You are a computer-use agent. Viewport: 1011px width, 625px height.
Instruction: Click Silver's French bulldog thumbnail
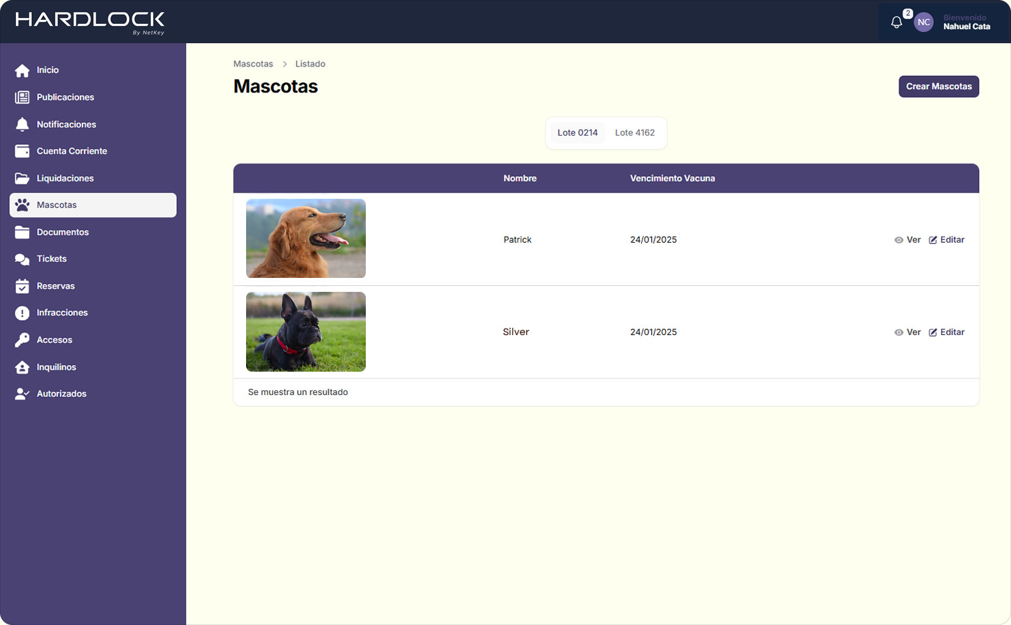(306, 332)
